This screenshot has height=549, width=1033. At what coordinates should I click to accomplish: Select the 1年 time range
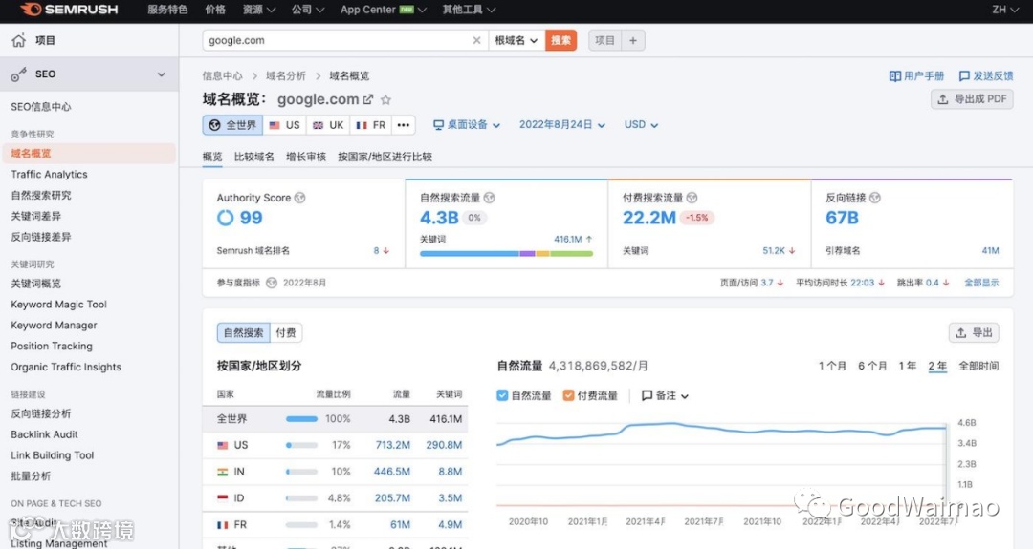click(907, 366)
